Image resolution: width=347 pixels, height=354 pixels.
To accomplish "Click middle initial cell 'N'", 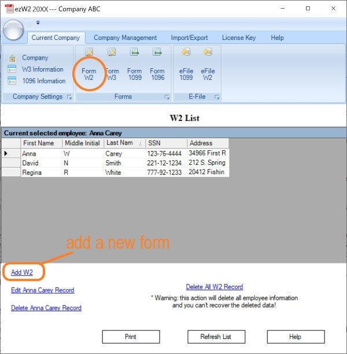I will 83,163.
